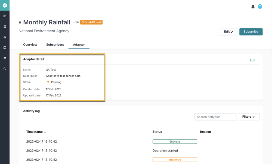The image size is (272, 164).
Task: Click the notification bell icon
Action: coord(253,7)
